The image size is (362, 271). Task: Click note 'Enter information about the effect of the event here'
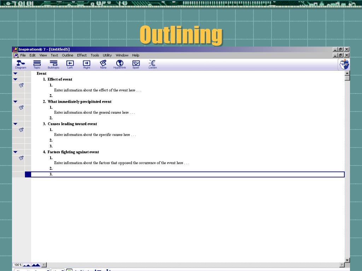click(x=98, y=90)
